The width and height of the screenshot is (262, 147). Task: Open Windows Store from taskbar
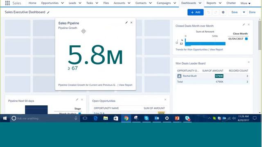116,118
